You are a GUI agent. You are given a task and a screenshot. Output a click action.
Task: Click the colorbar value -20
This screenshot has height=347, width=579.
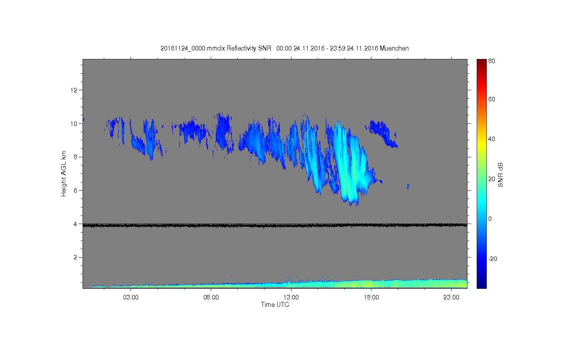[x=493, y=259]
